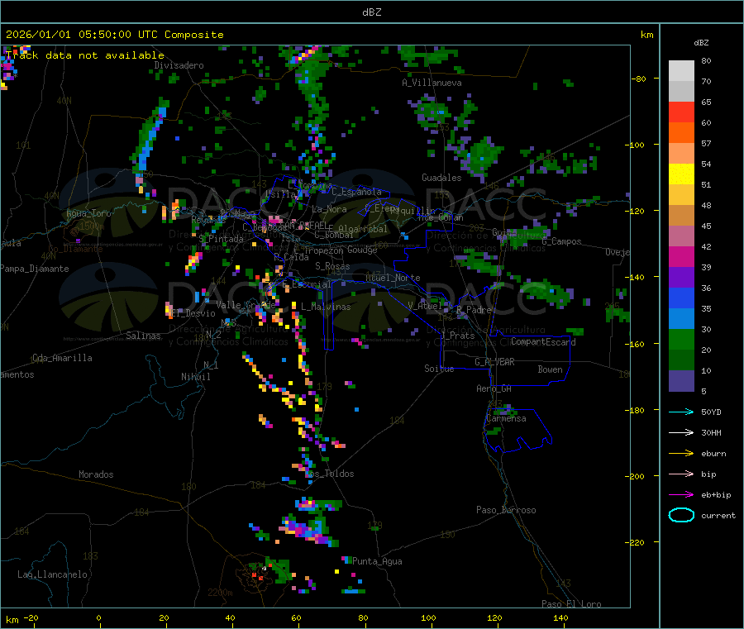Screen dimensions: 744x629
Task: Click the S_Rosas map label
Action: (332, 266)
